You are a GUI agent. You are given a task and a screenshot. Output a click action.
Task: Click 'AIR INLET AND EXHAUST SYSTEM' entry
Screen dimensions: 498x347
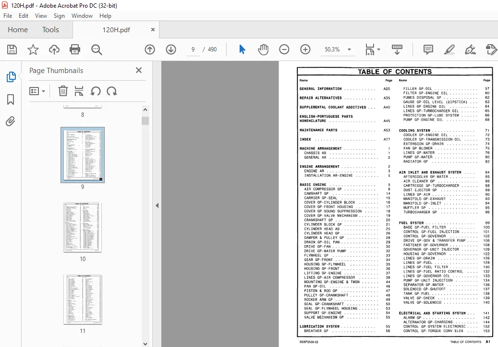tap(430, 173)
